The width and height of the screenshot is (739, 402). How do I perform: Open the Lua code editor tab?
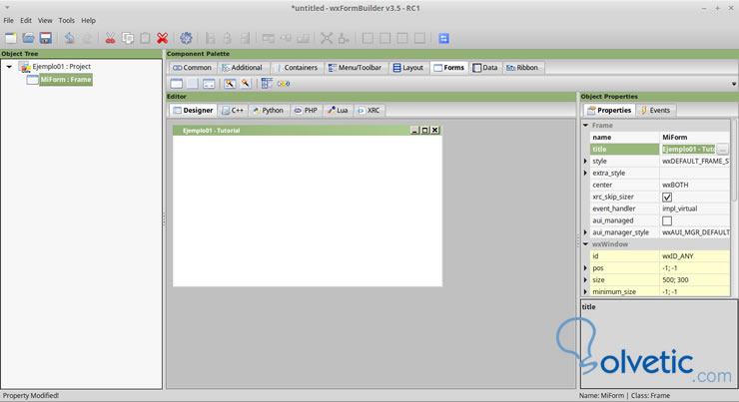coord(338,110)
